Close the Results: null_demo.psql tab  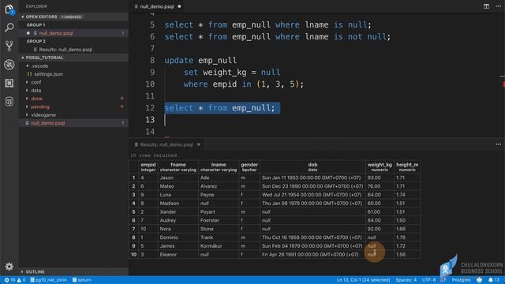tap(199, 144)
